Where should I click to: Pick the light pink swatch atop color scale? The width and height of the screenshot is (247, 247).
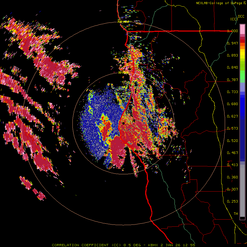(242, 29)
